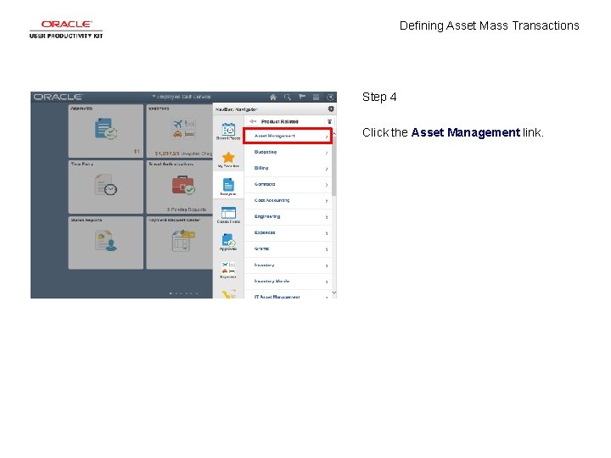The height and width of the screenshot is (458, 611).
Task: Open the Inventory Mobile navigator item
Action: click(288, 282)
